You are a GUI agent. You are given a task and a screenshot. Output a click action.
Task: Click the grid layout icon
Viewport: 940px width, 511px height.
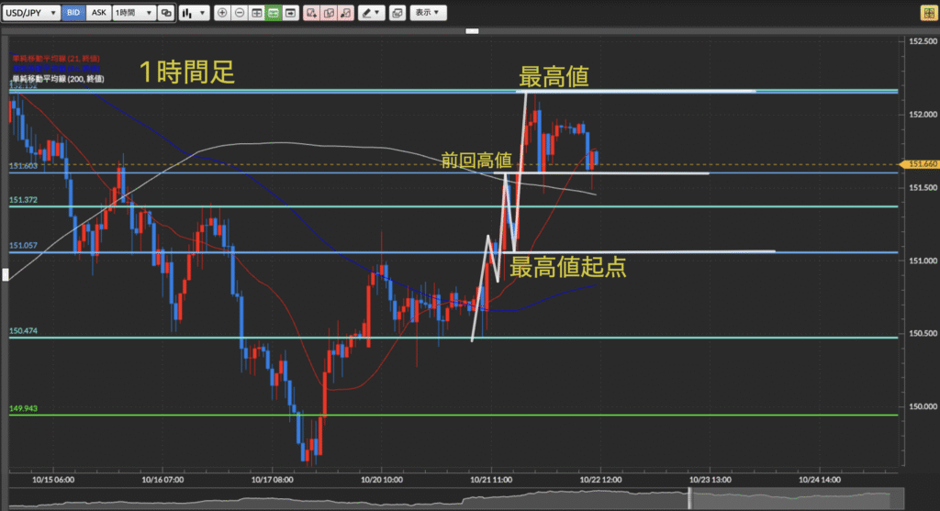[x=256, y=14]
